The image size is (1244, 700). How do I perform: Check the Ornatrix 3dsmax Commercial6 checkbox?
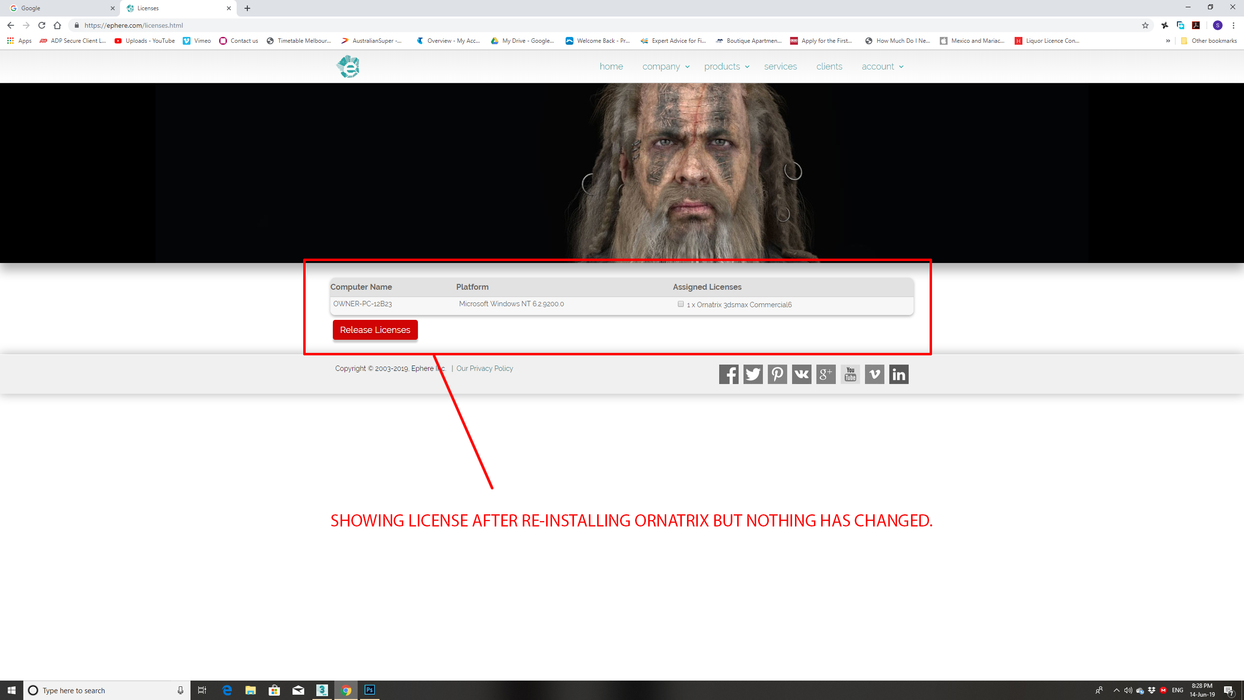tap(681, 304)
